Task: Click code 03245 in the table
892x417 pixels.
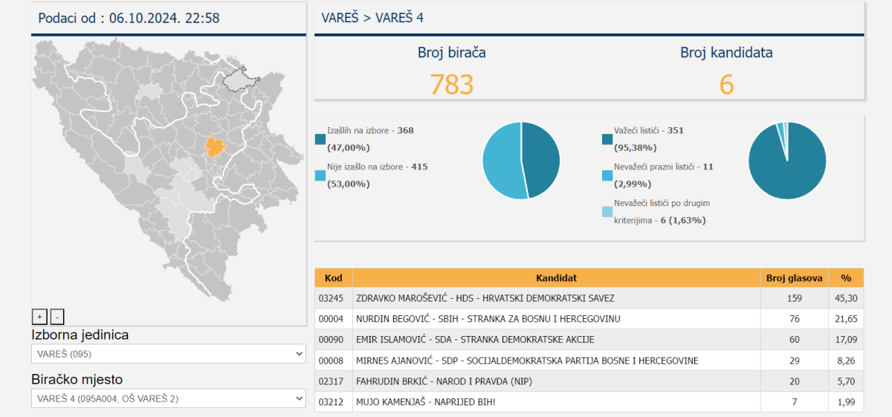Action: (x=330, y=298)
